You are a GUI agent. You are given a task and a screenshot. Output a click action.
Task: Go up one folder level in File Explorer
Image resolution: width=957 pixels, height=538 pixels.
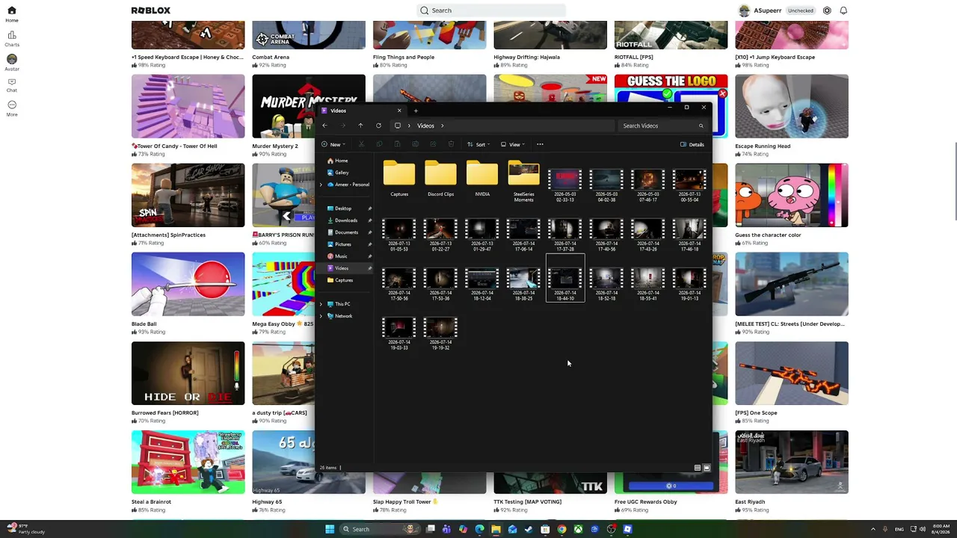click(360, 126)
